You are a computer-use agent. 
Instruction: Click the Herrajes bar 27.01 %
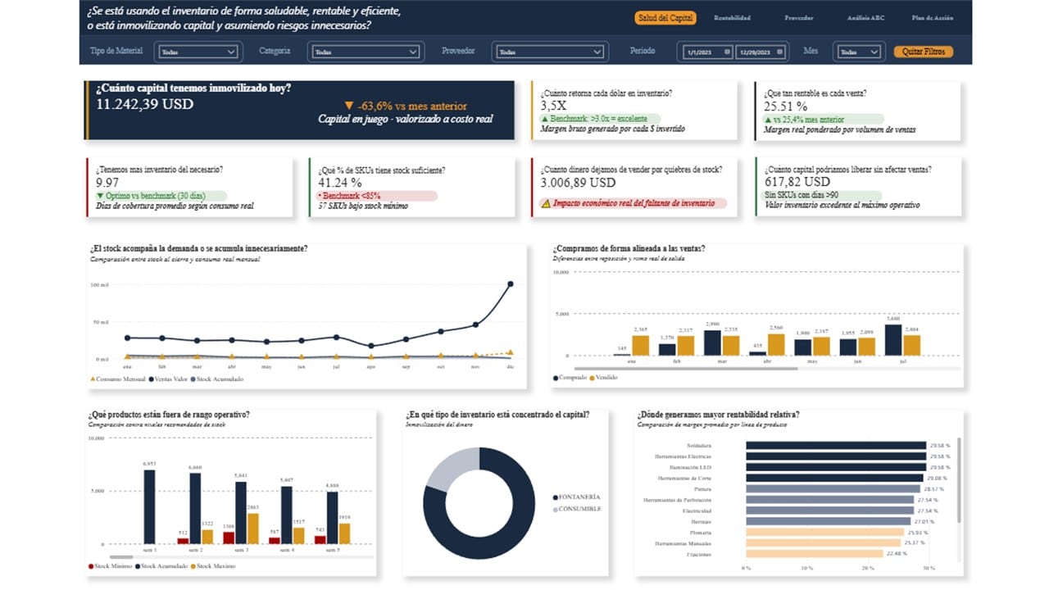[829, 521]
